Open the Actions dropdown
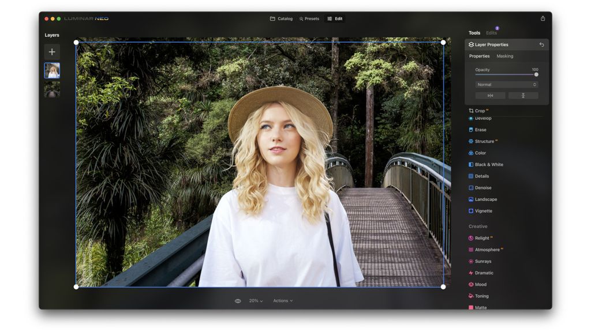The height and width of the screenshot is (332, 591). (x=282, y=300)
